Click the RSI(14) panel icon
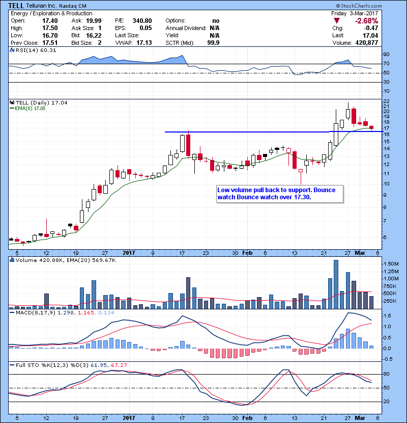 pyautogui.click(x=12, y=50)
